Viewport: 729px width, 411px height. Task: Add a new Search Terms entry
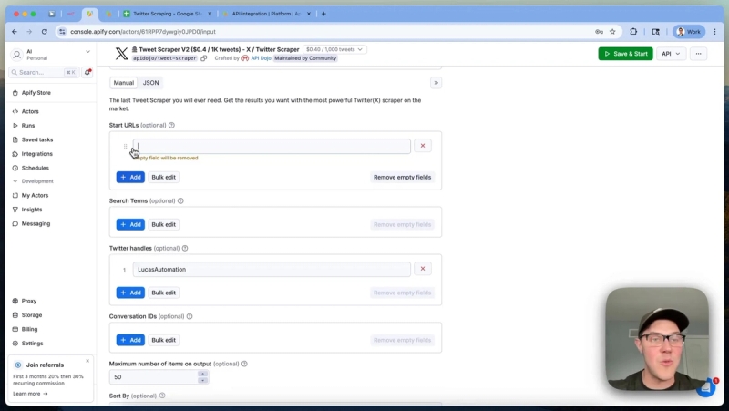point(130,224)
